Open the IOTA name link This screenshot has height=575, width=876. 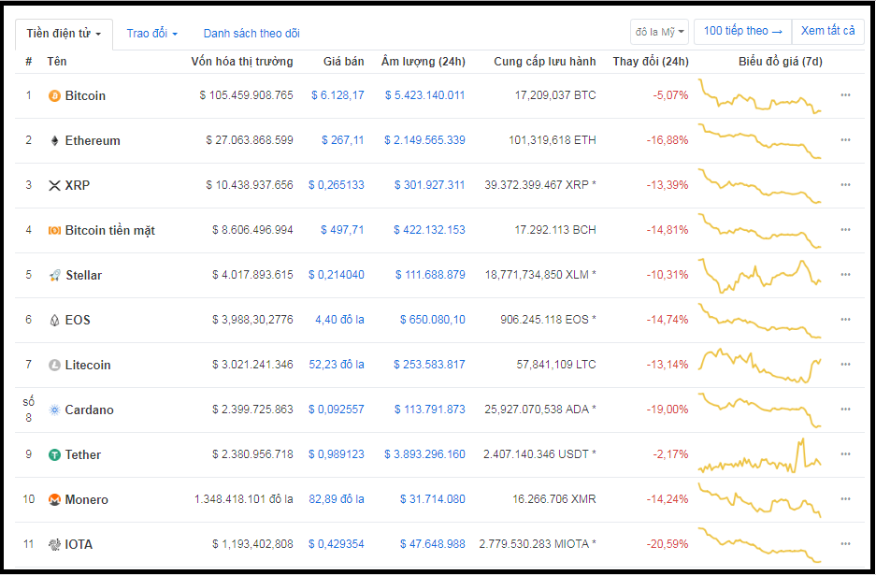[x=79, y=544]
